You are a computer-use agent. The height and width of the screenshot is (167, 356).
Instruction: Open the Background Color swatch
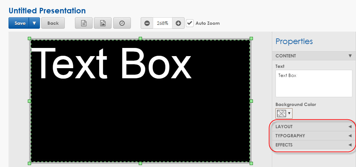click(x=281, y=113)
